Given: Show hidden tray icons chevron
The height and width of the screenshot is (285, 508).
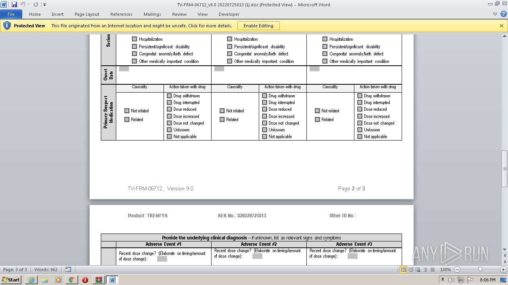Looking at the screenshot, I should [443, 280].
